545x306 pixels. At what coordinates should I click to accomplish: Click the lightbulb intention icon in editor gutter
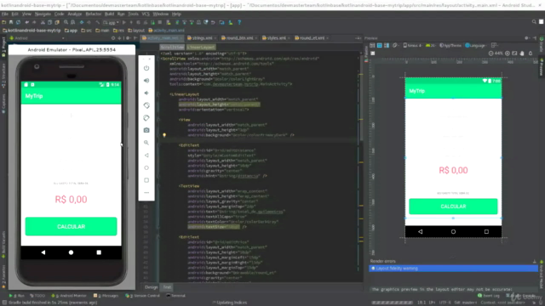[x=164, y=135]
